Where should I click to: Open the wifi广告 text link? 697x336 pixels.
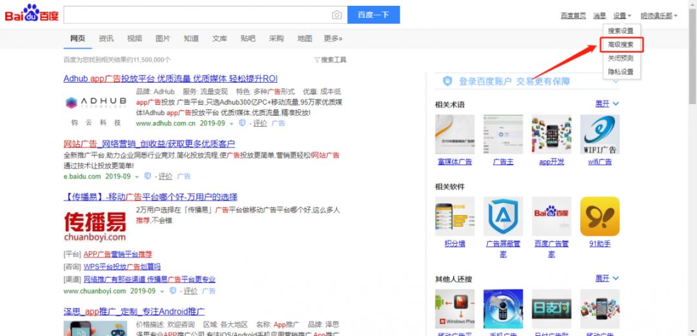(x=600, y=162)
